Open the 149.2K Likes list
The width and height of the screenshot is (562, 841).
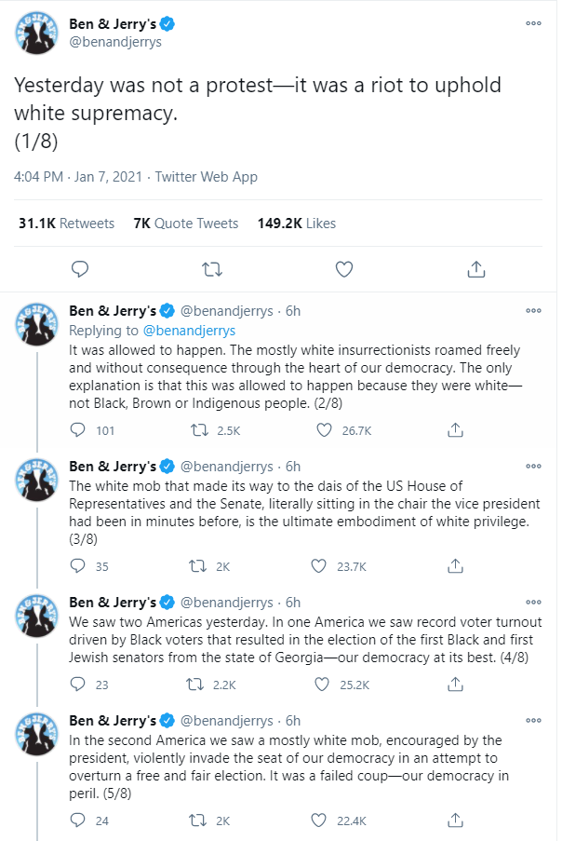pyautogui.click(x=296, y=224)
